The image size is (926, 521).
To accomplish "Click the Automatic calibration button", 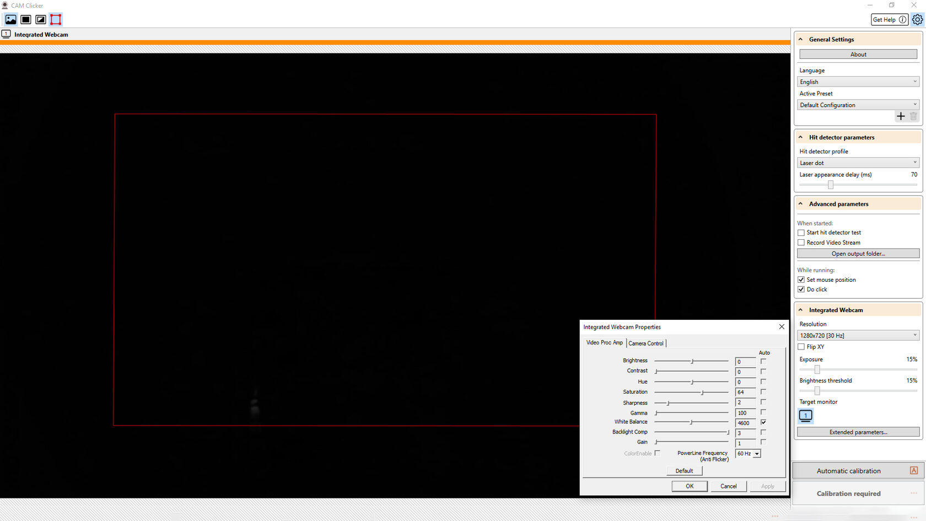I will click(849, 470).
